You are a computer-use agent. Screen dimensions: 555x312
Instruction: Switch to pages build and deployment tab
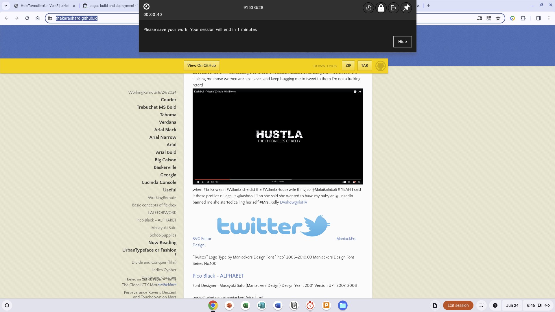point(111,6)
